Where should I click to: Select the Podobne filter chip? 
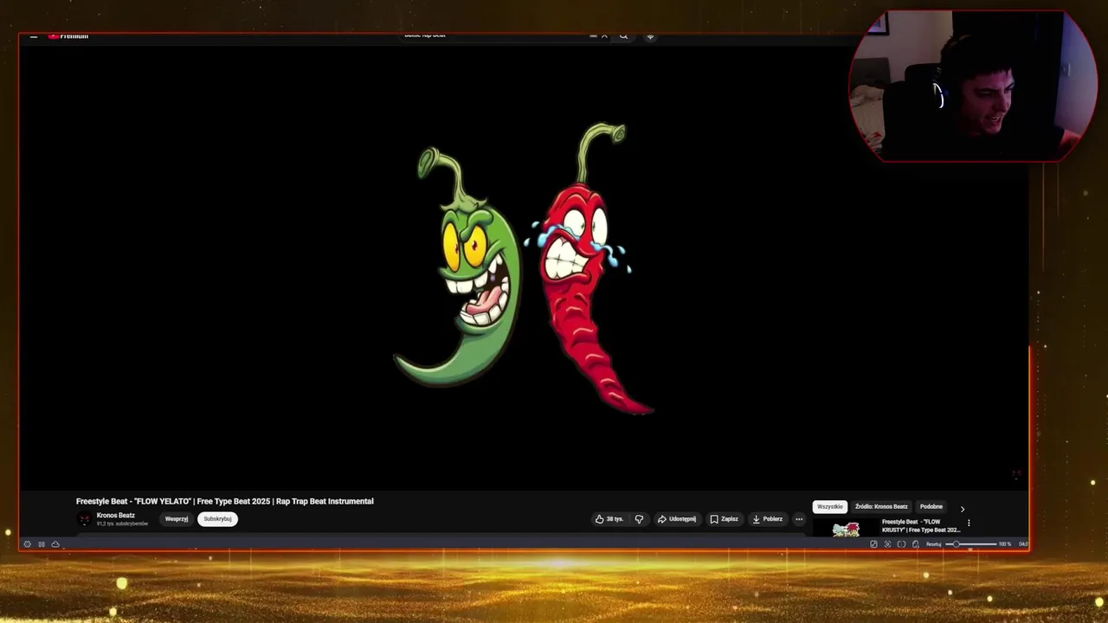pyautogui.click(x=931, y=507)
